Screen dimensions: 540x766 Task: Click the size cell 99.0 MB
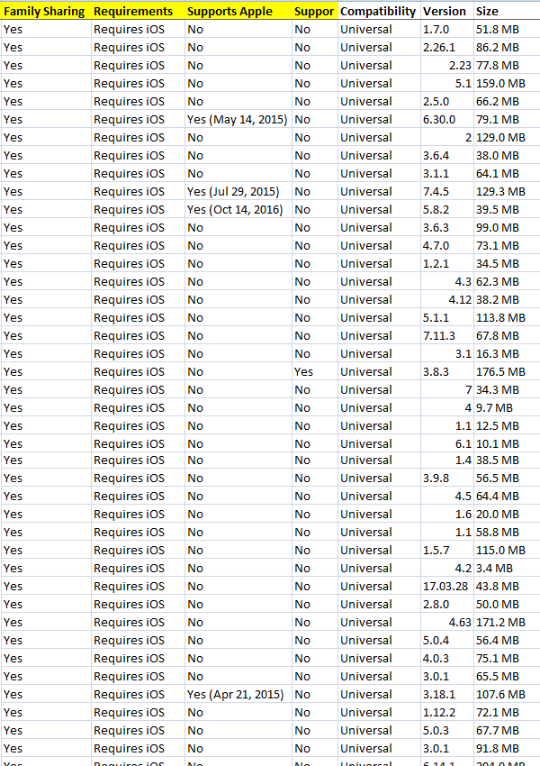click(x=507, y=228)
